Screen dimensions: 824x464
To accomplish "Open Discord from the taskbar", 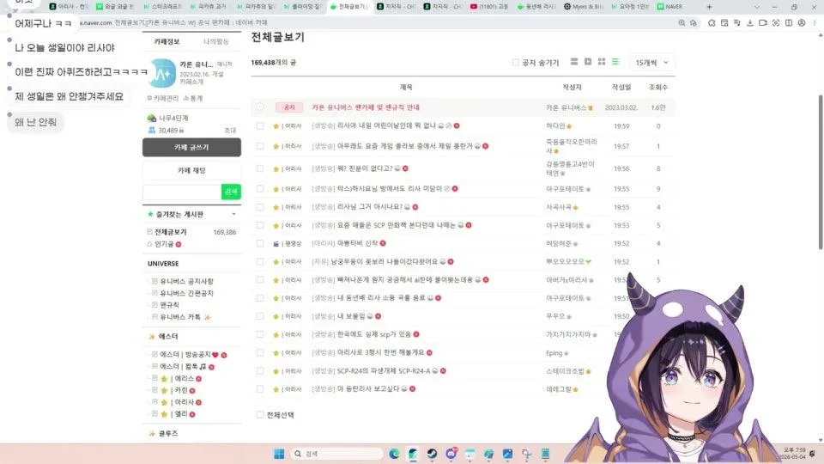I will (451, 454).
